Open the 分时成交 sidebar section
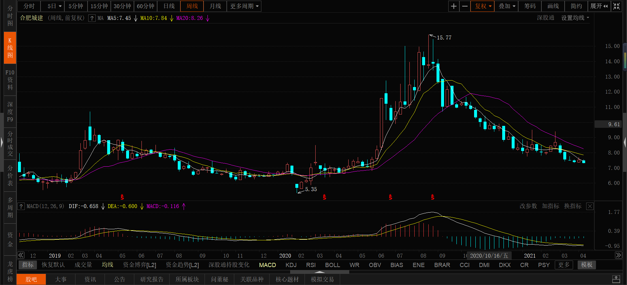627x285 pixels. 10,144
